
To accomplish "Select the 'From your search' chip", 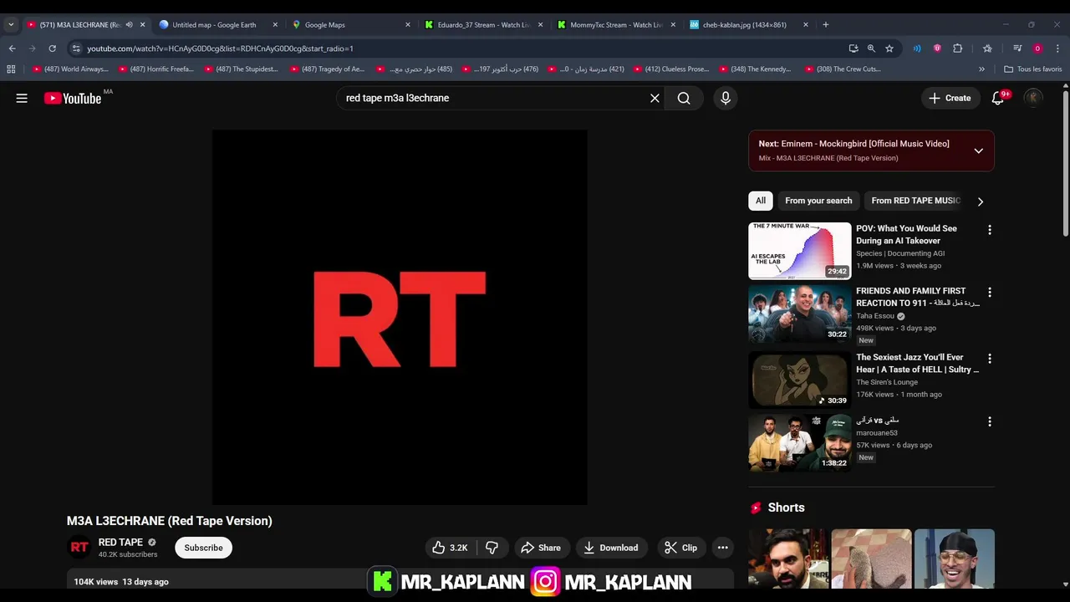I will pos(818,201).
